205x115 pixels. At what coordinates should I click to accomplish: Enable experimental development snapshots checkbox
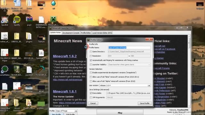[91, 73]
